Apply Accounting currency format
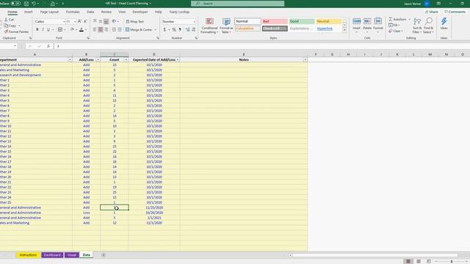Screen dimensions: 470x264 coord(164,29)
